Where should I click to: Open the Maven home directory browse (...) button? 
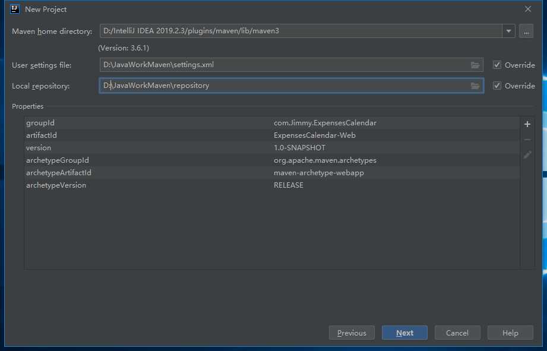point(526,31)
